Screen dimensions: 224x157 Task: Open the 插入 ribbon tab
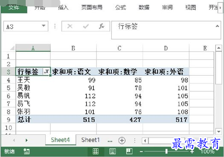pos(63,7)
